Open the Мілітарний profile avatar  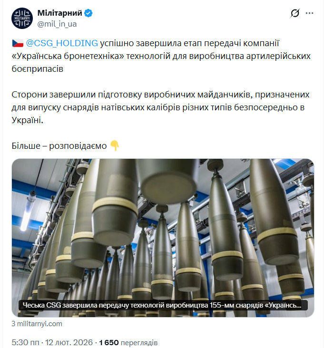(x=22, y=18)
